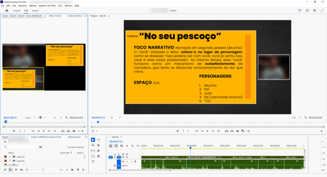Select the Razor tool
Viewport: 327px width, 177px height.
pyautogui.click(x=99, y=145)
